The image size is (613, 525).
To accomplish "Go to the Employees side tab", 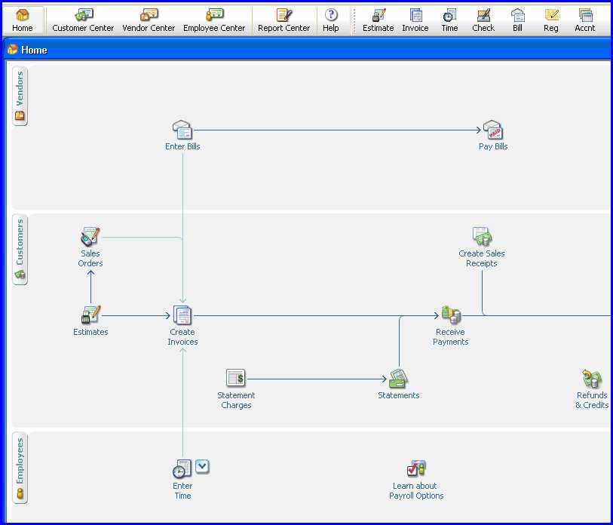I will (x=20, y=468).
